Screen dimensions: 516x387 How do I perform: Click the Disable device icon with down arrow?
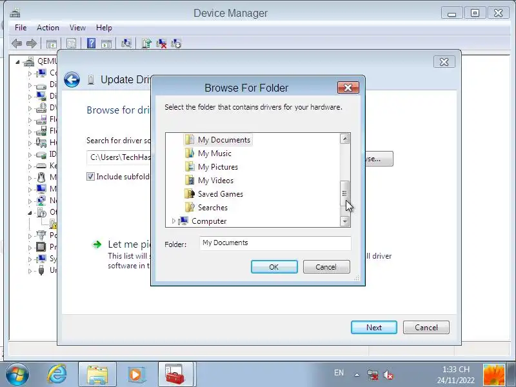pos(176,43)
